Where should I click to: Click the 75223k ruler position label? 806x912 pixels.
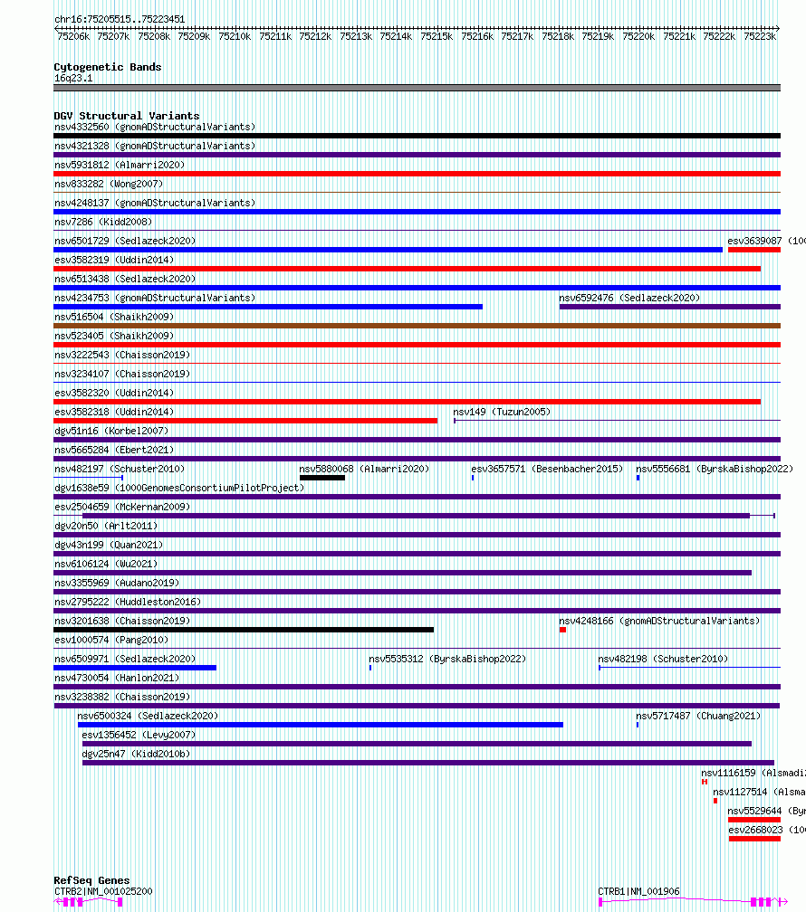(x=760, y=36)
